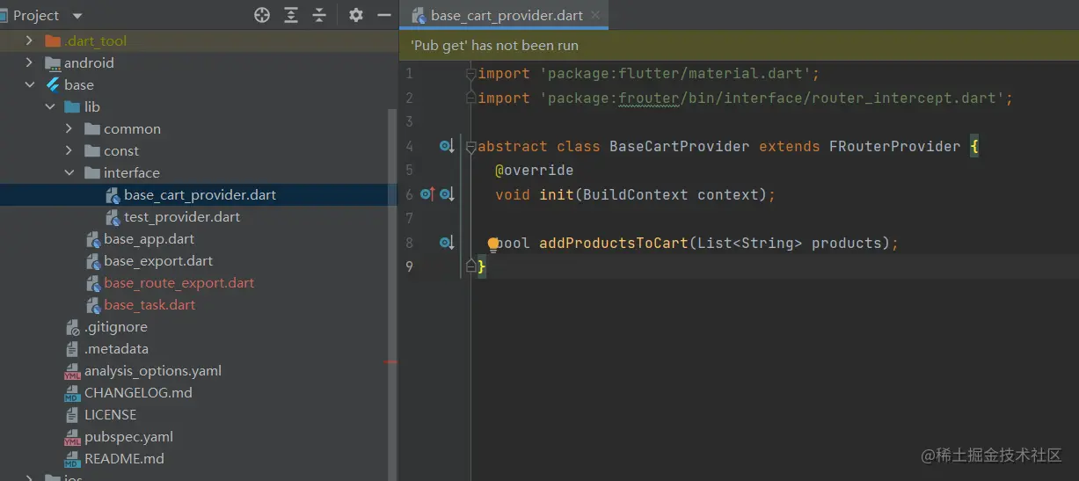Expand the .dart_tool folder
The height and width of the screenshot is (481, 1079).
(x=29, y=40)
